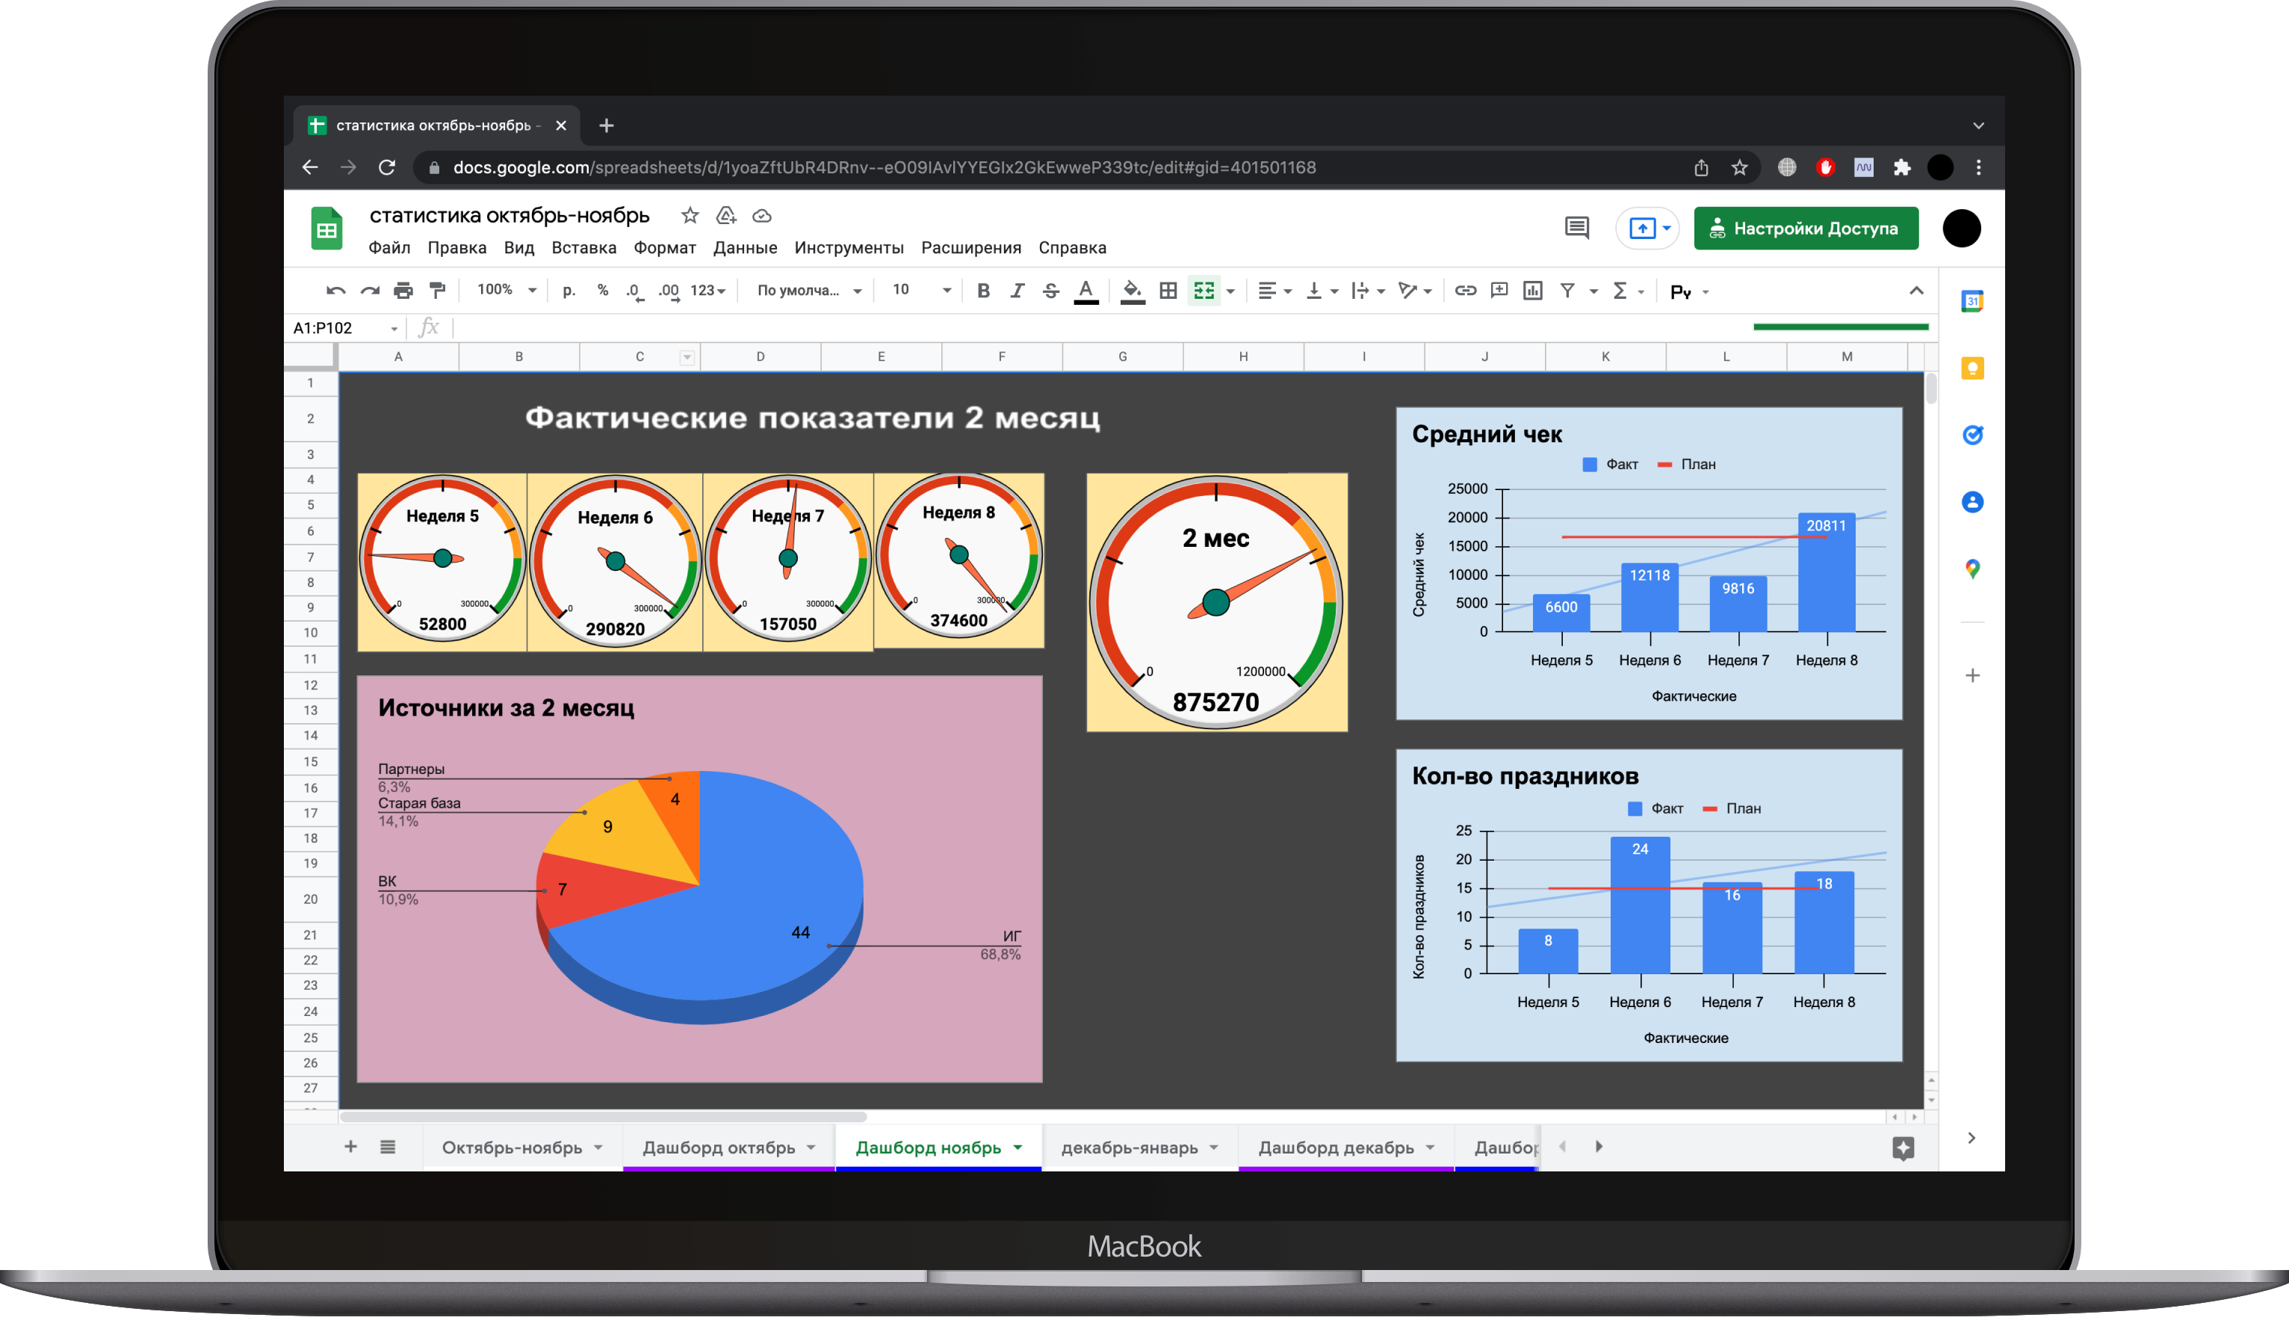
Task: Switch to Дашборд октябрь sheet tab
Action: (719, 1147)
